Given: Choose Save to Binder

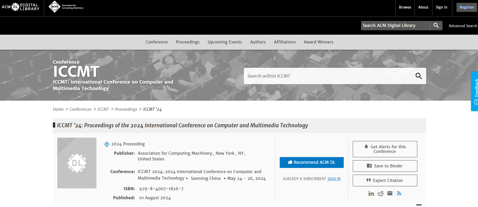Looking at the screenshot, I should pyautogui.click(x=385, y=166).
